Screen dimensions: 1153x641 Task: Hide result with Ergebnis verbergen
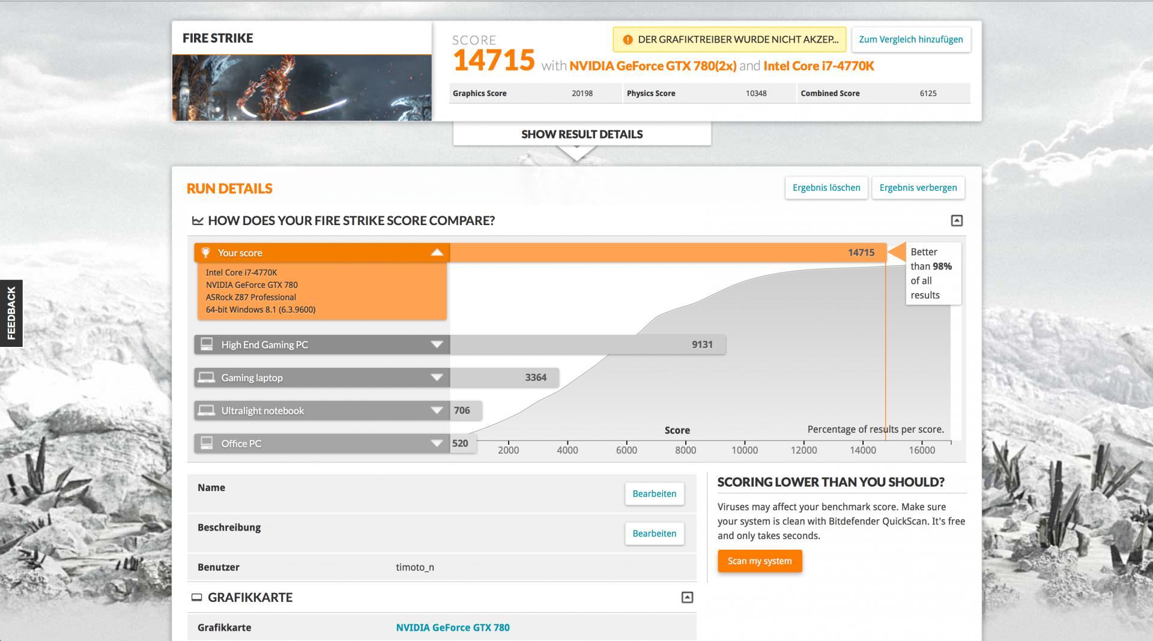918,188
